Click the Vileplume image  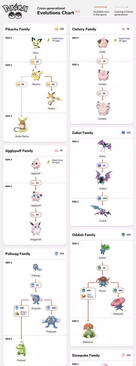tap(118, 304)
